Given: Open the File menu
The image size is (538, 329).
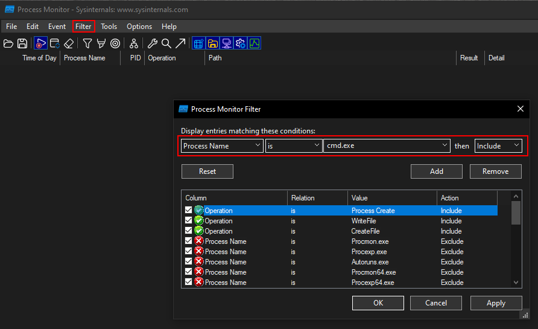Looking at the screenshot, I should [x=11, y=27].
